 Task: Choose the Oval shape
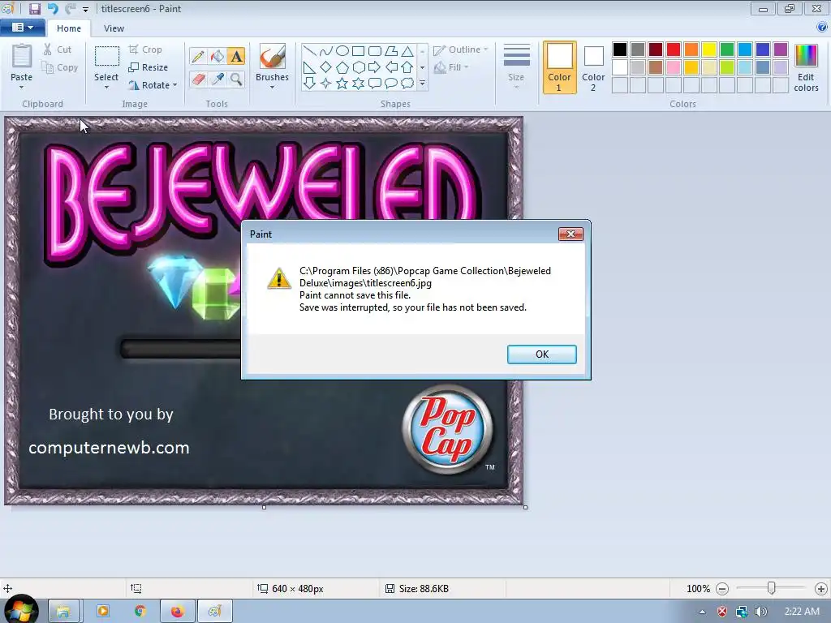(x=342, y=51)
